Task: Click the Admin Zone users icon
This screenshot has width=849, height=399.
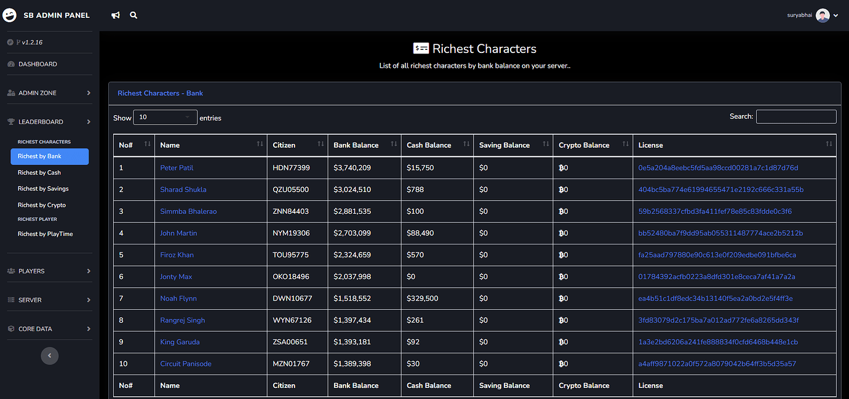Action: (11, 93)
